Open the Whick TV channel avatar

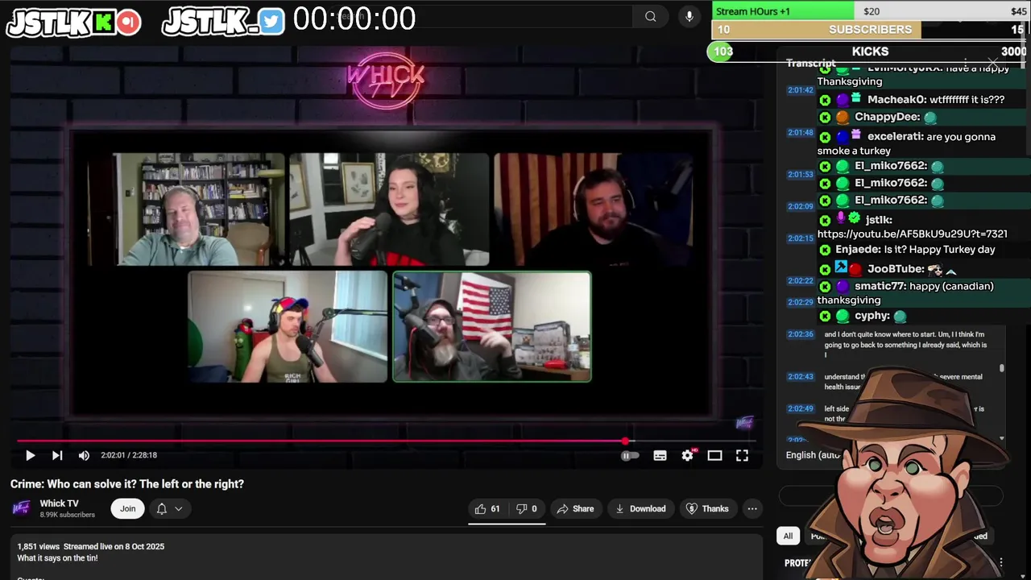click(22, 507)
